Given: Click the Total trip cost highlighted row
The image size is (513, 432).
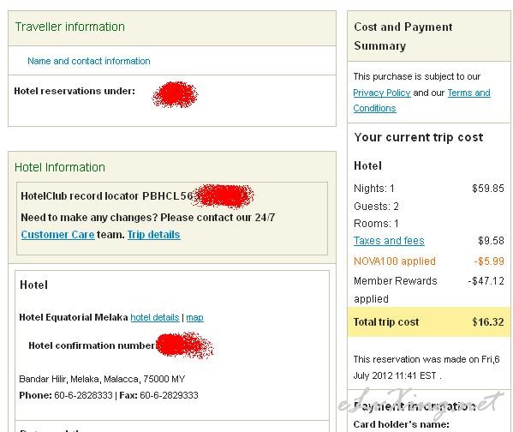Looking at the screenshot, I should [428, 322].
